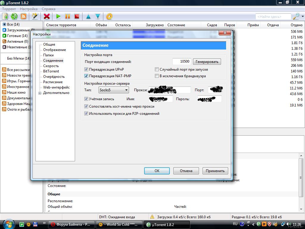The height and width of the screenshot is (229, 305).
Task: Select Активные (0) category in sidebar
Action: tap(15, 41)
